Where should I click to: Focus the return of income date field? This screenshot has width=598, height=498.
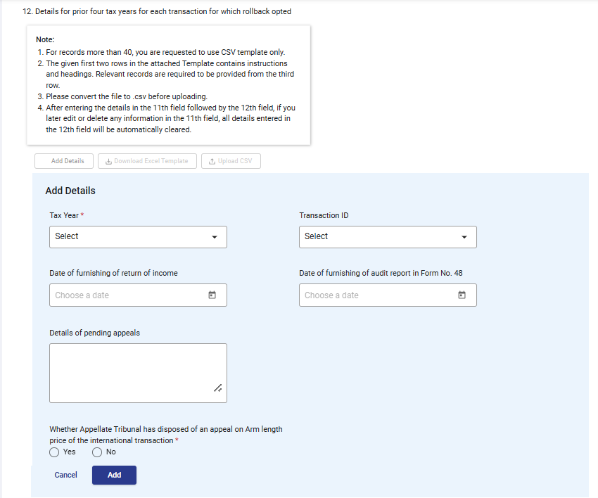(127, 295)
